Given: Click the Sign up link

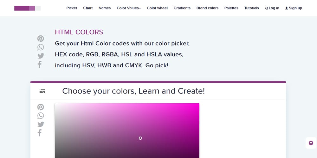Looking at the screenshot, I should click(x=294, y=8).
